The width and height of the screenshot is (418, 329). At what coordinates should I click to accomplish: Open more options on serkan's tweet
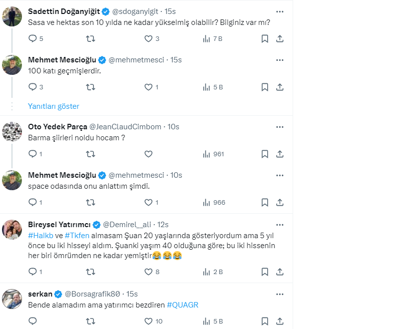tap(280, 294)
